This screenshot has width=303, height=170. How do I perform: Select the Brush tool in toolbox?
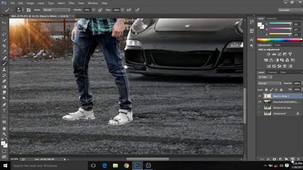[4, 64]
